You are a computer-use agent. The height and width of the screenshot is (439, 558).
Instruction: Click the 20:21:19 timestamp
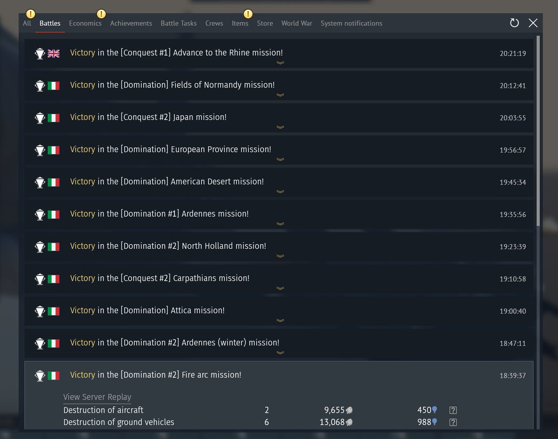coord(513,53)
